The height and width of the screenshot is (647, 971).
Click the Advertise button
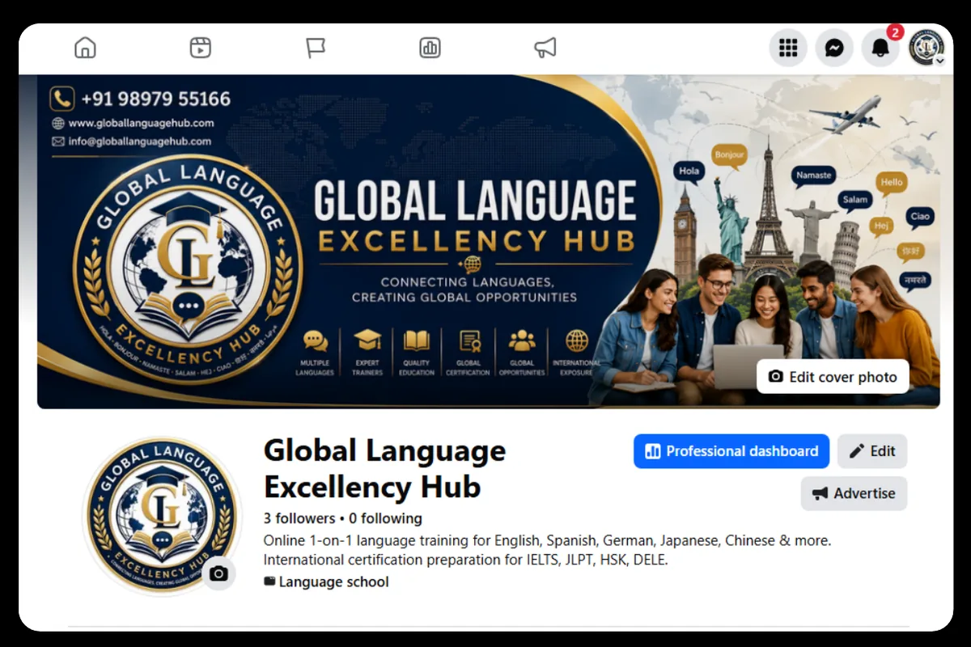point(854,493)
